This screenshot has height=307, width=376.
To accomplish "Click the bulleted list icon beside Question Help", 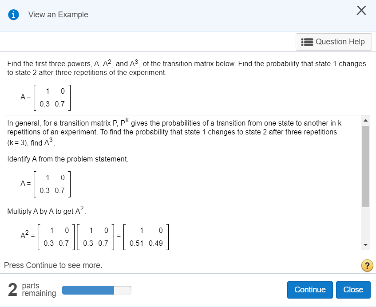I will 306,42.
